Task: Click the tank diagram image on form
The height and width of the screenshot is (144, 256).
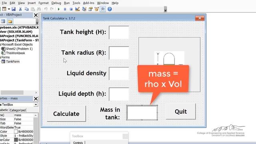Action: (169, 64)
